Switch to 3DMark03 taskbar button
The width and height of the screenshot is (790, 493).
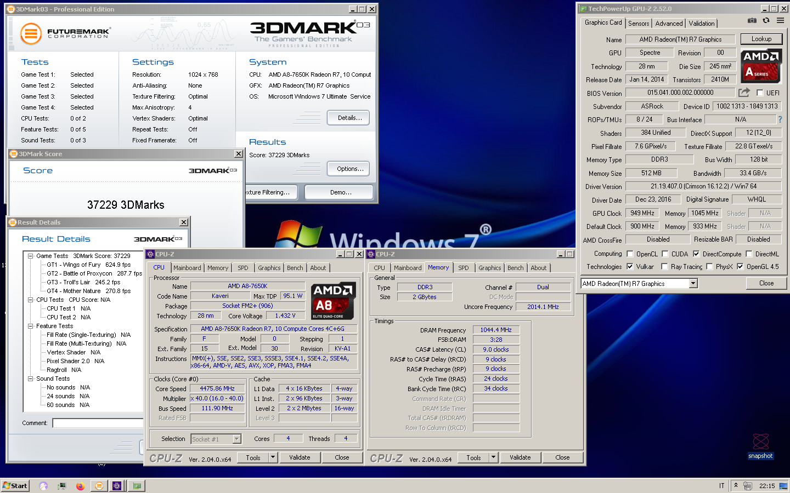99,486
